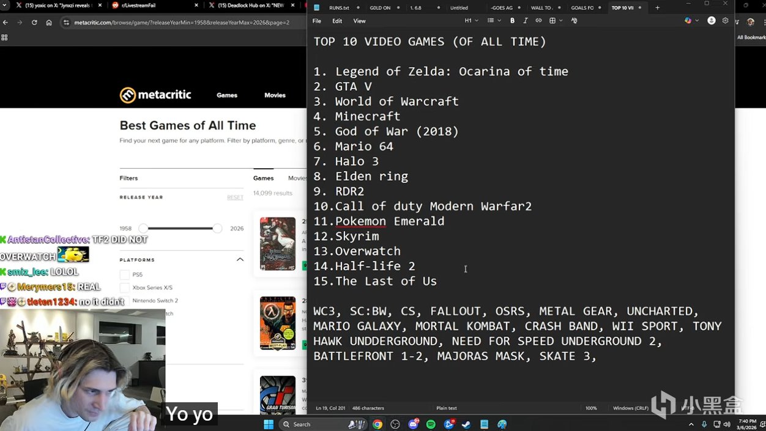Open Spotify from the taskbar
766x431 pixels.
pyautogui.click(x=431, y=424)
